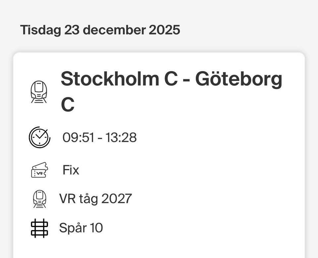Tap the clock icon next to travel times
Viewport: 318px width, 258px height.
pyautogui.click(x=39, y=137)
